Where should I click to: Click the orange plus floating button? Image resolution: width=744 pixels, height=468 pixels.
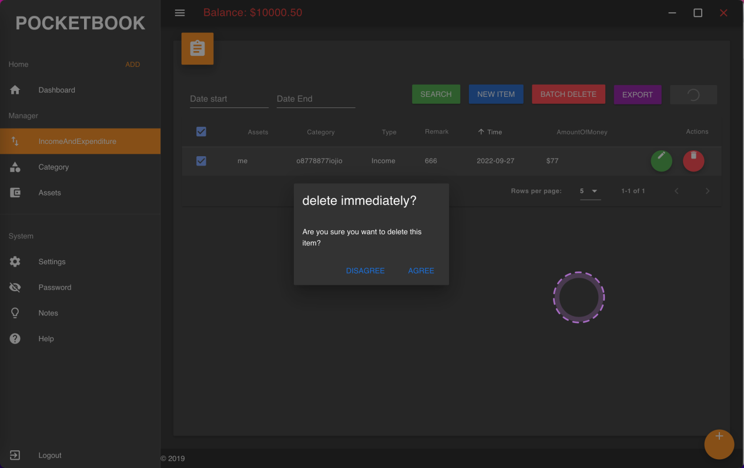coord(719,444)
